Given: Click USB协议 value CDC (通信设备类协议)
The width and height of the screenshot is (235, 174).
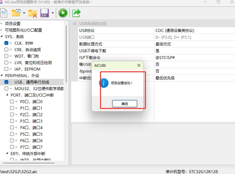Looking at the screenshot, I should [175, 30].
